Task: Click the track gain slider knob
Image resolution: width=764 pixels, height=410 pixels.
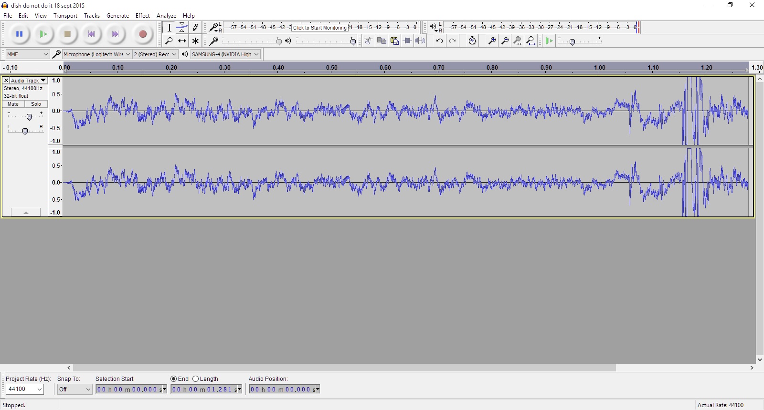Action: [29, 117]
